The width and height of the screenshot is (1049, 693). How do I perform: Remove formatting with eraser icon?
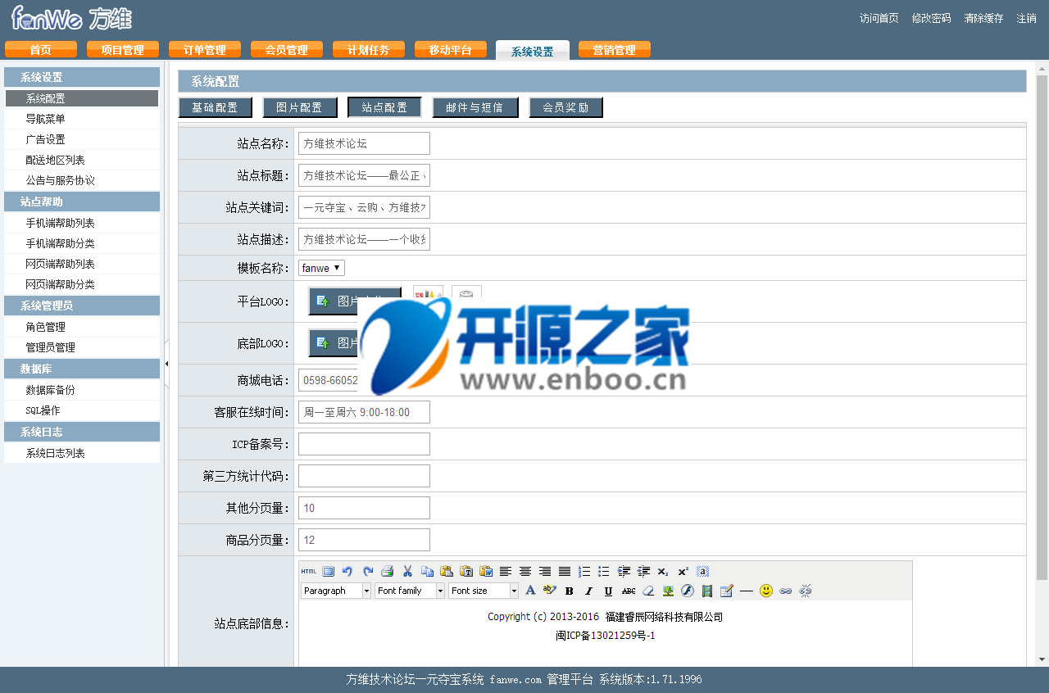tap(648, 591)
